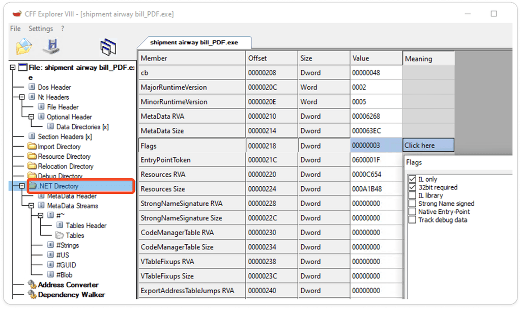Open the File menu

click(15, 29)
